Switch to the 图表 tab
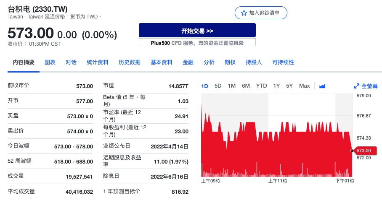This screenshot has height=200, width=382. tap(50, 62)
